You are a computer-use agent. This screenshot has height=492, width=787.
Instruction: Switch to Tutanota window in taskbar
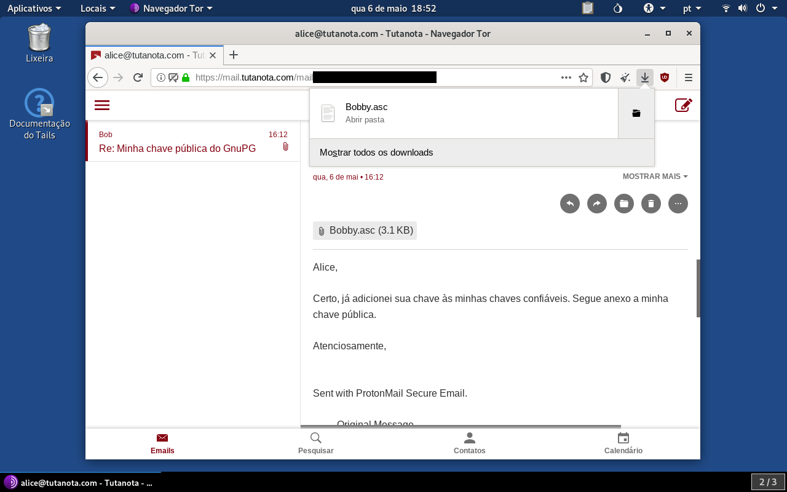tap(80, 483)
